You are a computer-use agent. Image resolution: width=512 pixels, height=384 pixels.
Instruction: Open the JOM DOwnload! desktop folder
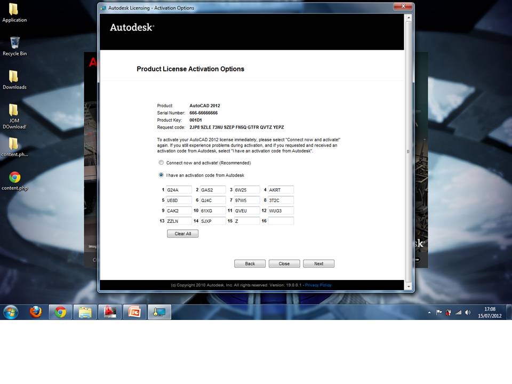[x=14, y=117]
